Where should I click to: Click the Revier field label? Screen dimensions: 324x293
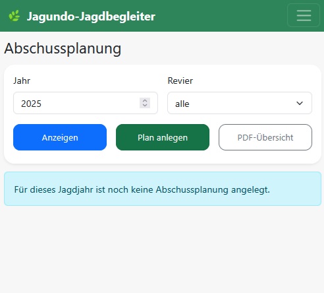click(x=180, y=81)
